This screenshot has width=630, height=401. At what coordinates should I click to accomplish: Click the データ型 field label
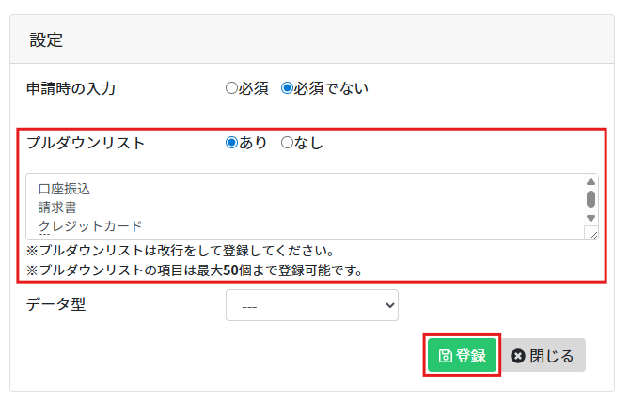coord(55,304)
